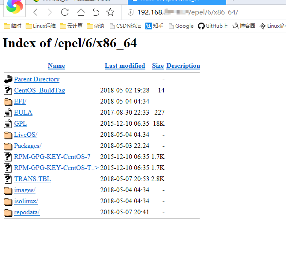Open the CentOS_BuildTag file link

[x=40, y=90]
